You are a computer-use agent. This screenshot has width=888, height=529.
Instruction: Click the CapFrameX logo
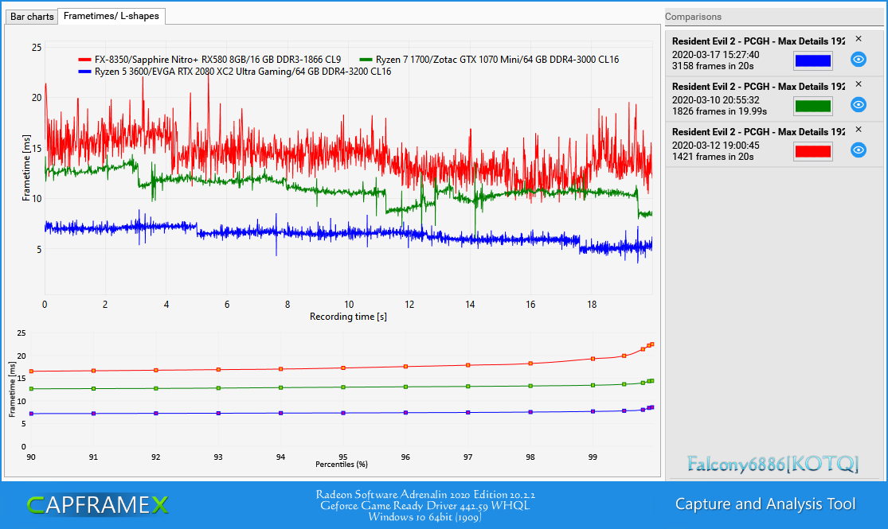coord(97,504)
